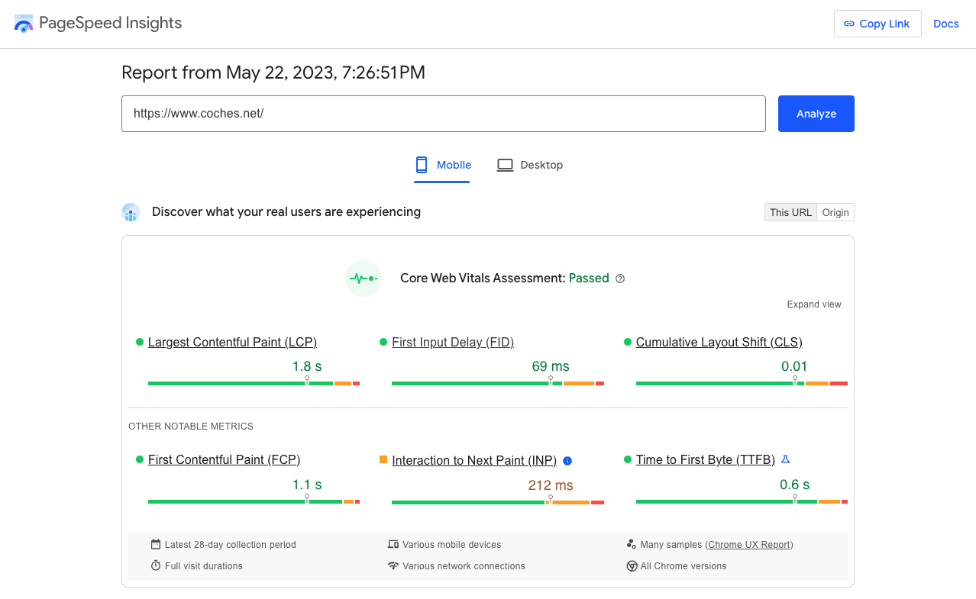This screenshot has height=599, width=976.
Task: Click the wifi icon by network connections
Action: pyautogui.click(x=393, y=565)
